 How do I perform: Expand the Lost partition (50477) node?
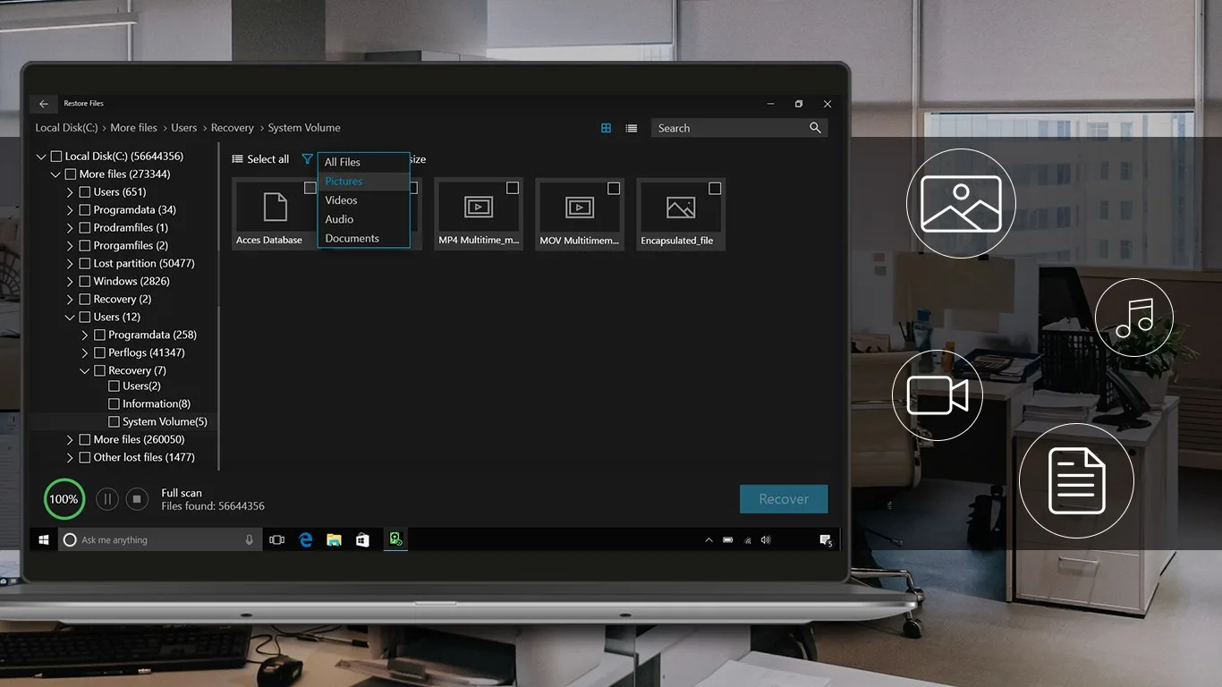coord(70,264)
